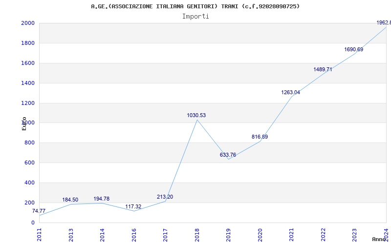Screen dimensions: 391x244
Task: Click the 1200 y-axis tick label
Action: (x=28, y=103)
